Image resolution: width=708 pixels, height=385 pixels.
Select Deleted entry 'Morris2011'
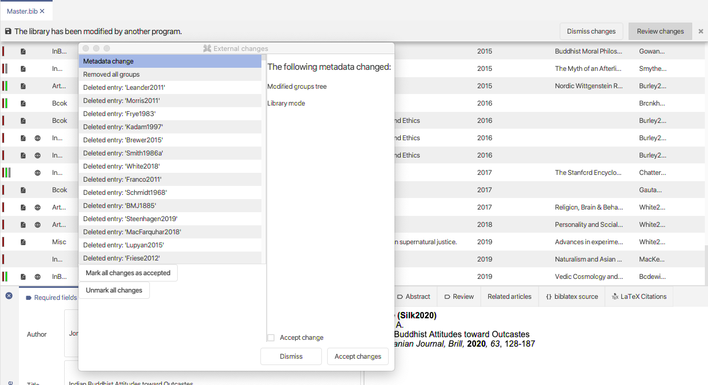[170, 101]
